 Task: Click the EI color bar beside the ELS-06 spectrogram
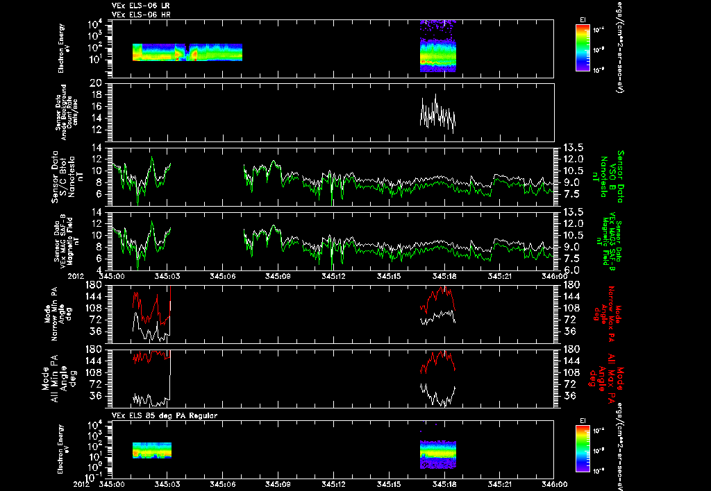point(583,48)
